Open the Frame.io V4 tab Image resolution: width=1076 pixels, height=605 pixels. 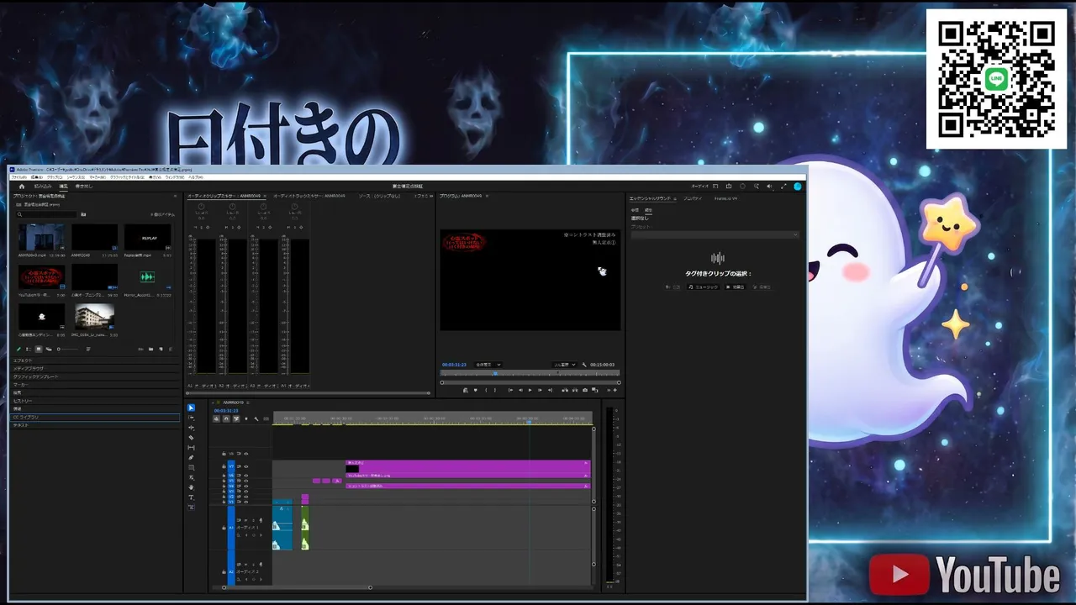coord(725,198)
